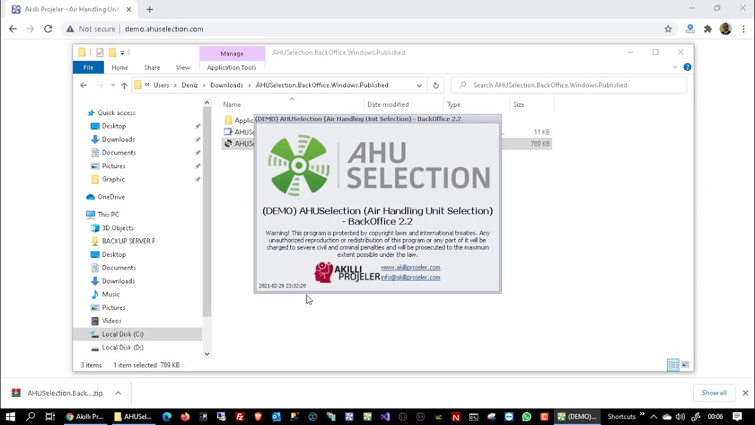This screenshot has height=425, width=755.
Task: Select This PC in the navigation pane
Action: click(x=108, y=215)
